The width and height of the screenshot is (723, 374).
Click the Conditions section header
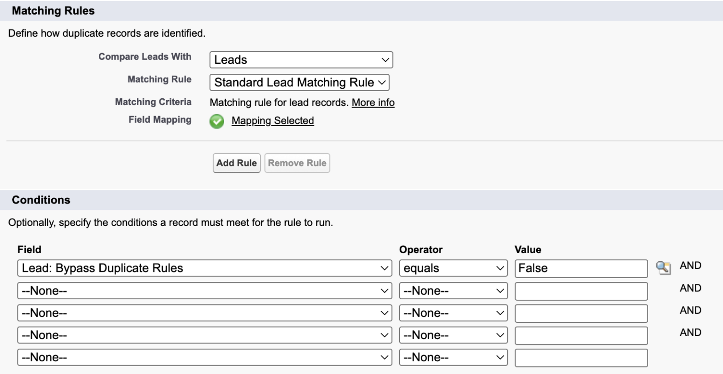point(41,200)
